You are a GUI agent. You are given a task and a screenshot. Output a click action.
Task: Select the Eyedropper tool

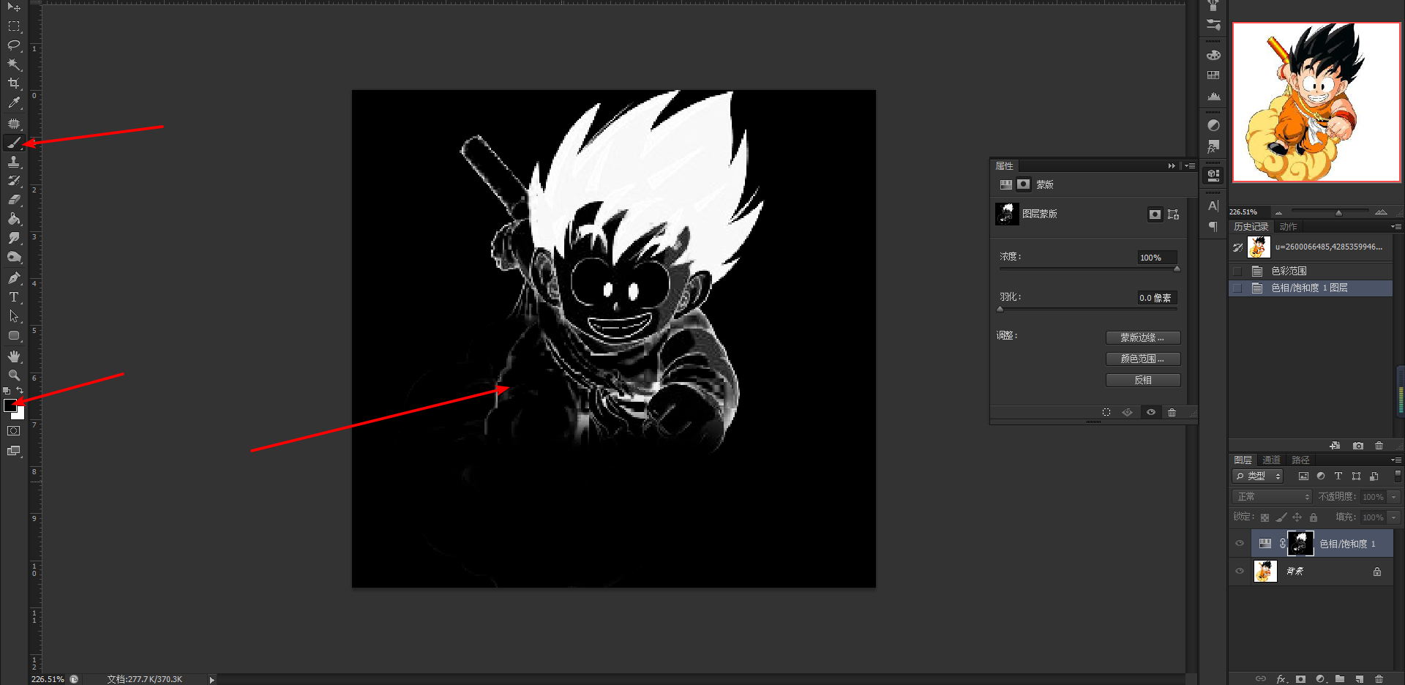[x=14, y=103]
